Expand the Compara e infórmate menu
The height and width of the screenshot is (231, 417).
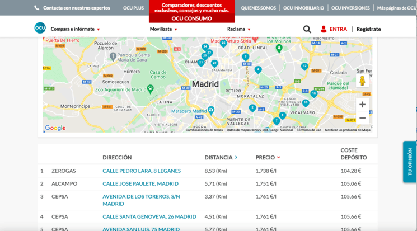[75, 29]
